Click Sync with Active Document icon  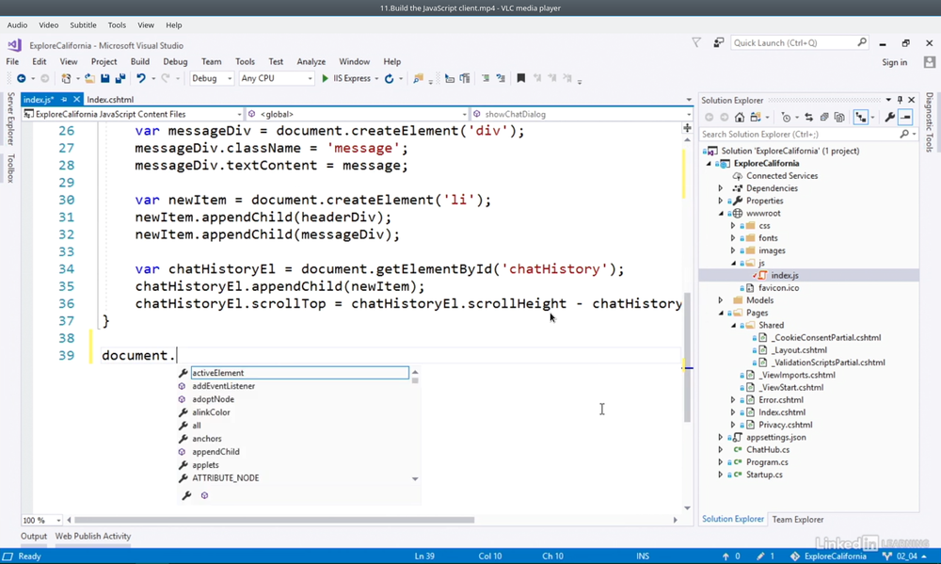coord(808,117)
